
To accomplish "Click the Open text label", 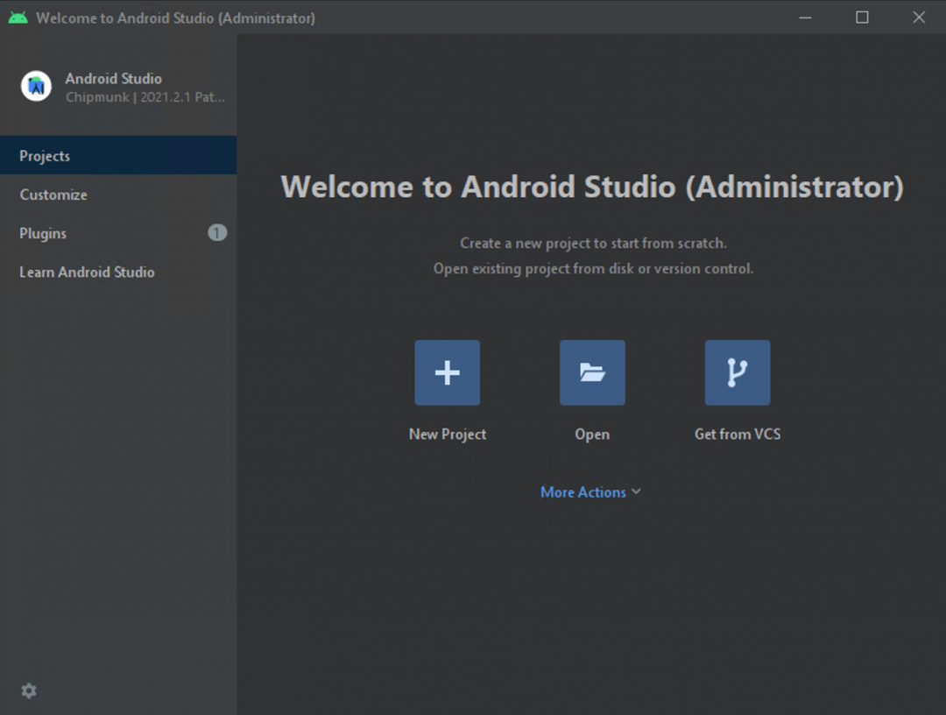I will 592,434.
